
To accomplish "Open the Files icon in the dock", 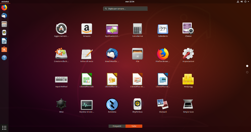I will tap(4, 24).
